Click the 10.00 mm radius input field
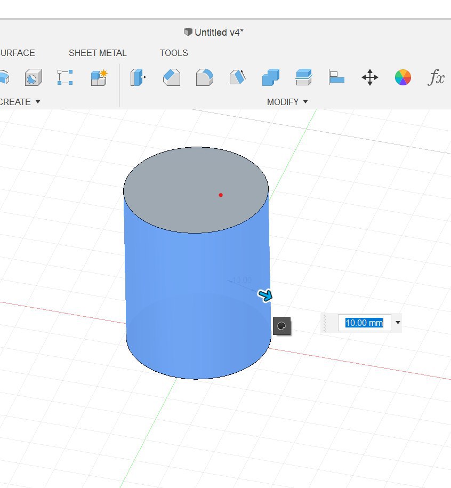This screenshot has width=451, height=488. click(364, 323)
